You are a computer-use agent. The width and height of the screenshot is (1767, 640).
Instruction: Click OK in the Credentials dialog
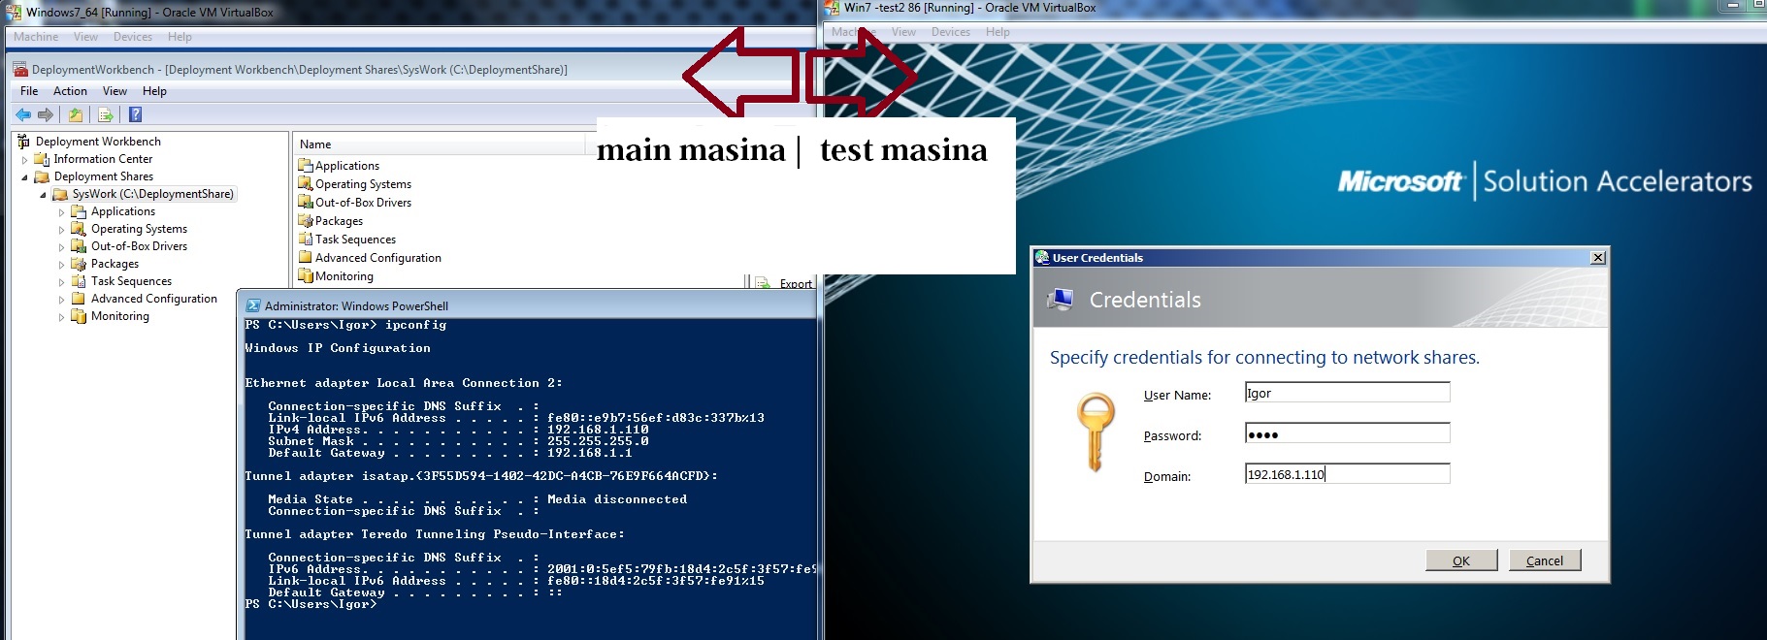click(x=1461, y=560)
